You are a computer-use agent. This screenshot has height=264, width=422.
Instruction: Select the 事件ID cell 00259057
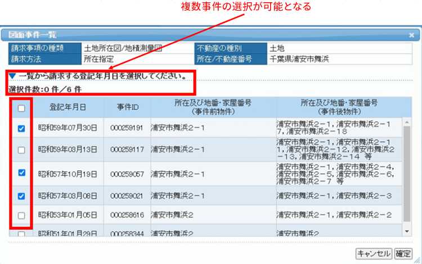[127, 174]
